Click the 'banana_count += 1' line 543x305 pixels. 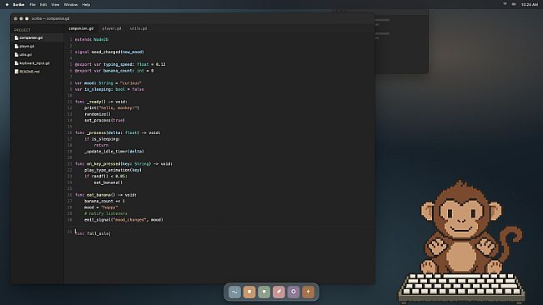pos(104,202)
